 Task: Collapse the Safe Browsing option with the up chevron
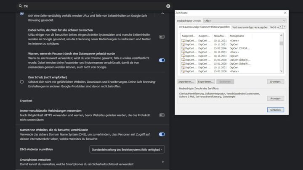click(162, 13)
